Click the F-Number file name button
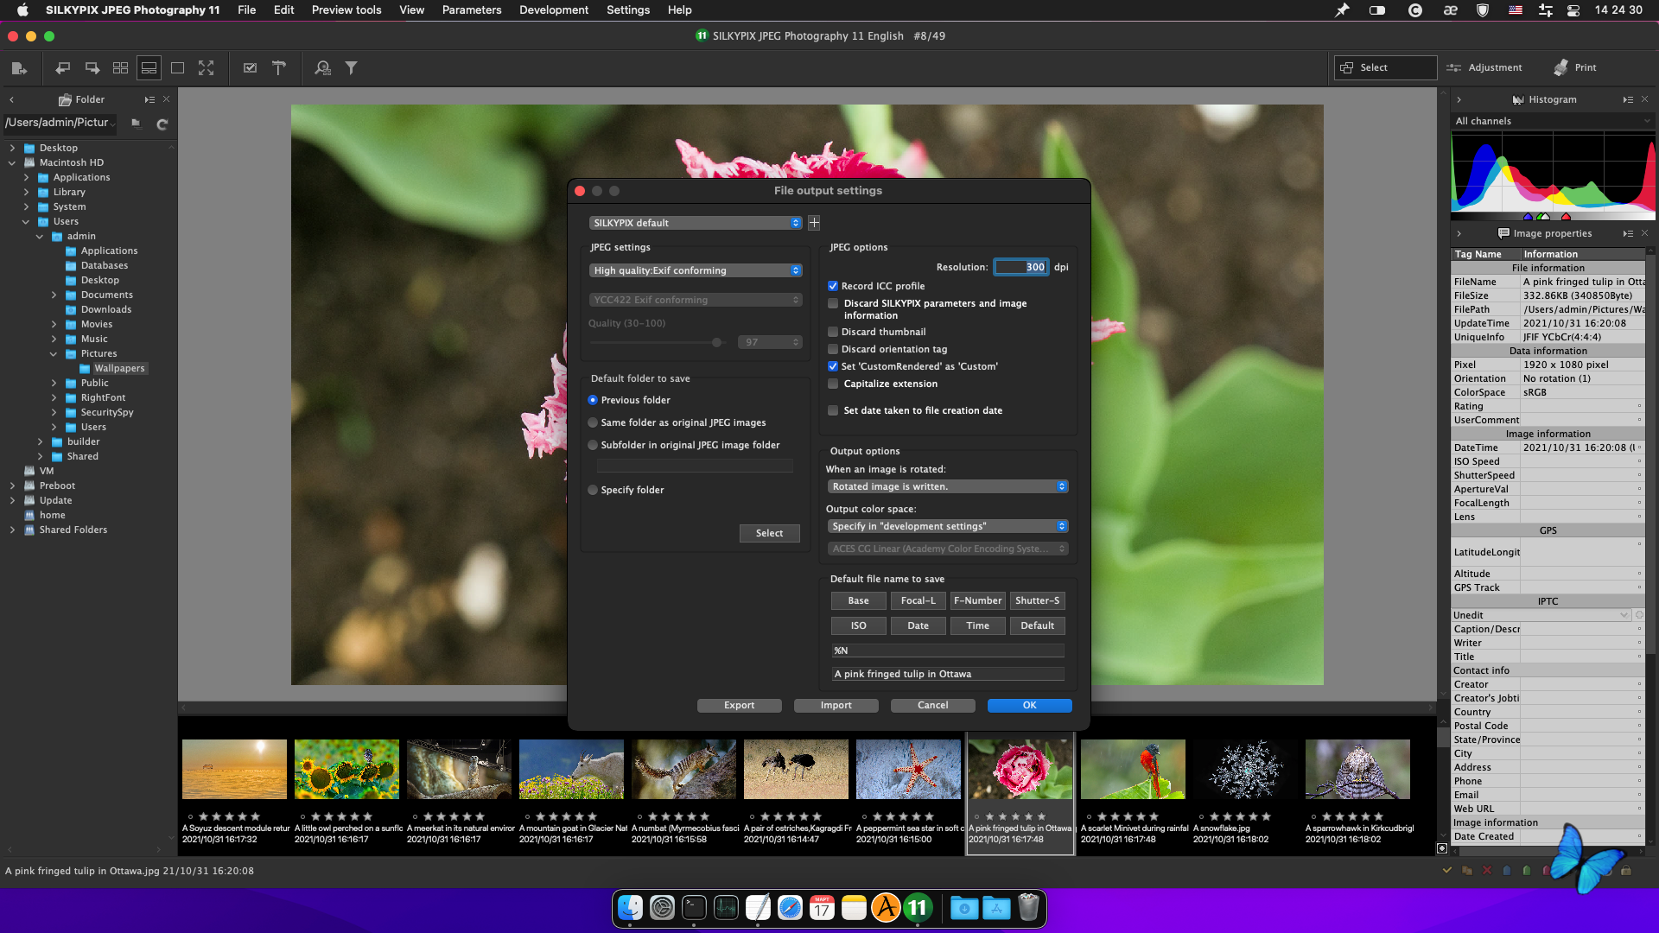 [977, 600]
